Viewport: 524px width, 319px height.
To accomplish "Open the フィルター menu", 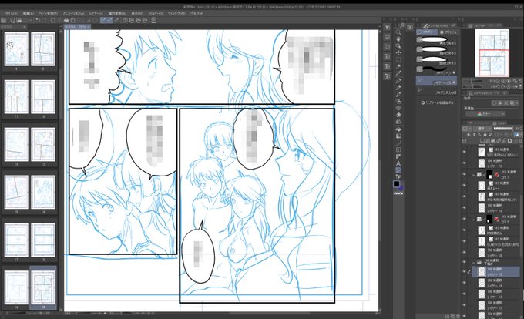I will pos(155,13).
